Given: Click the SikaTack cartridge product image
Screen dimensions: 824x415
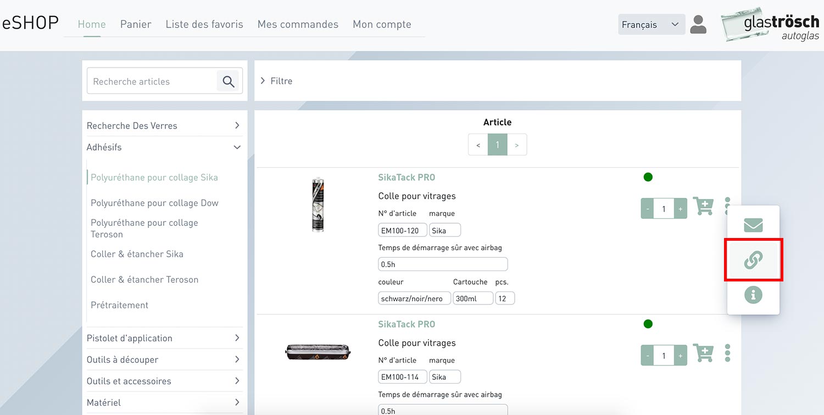Looking at the screenshot, I should (318, 204).
